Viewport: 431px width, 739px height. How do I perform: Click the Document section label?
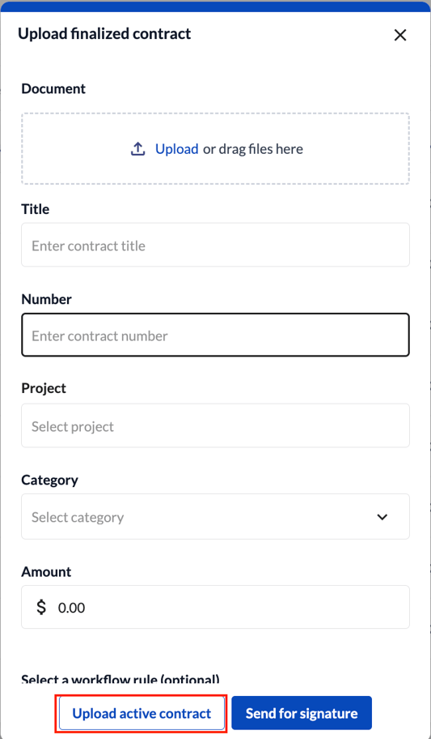click(x=53, y=88)
